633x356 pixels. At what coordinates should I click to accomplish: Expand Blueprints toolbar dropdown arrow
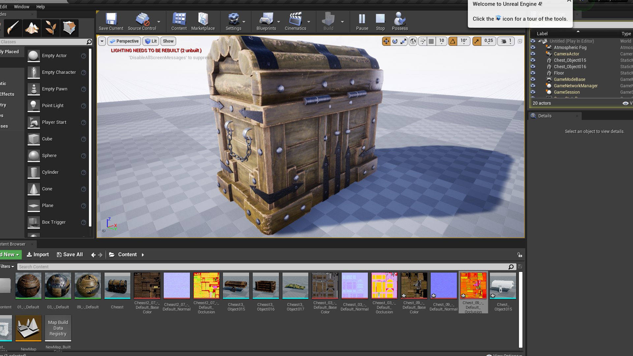coord(279,22)
